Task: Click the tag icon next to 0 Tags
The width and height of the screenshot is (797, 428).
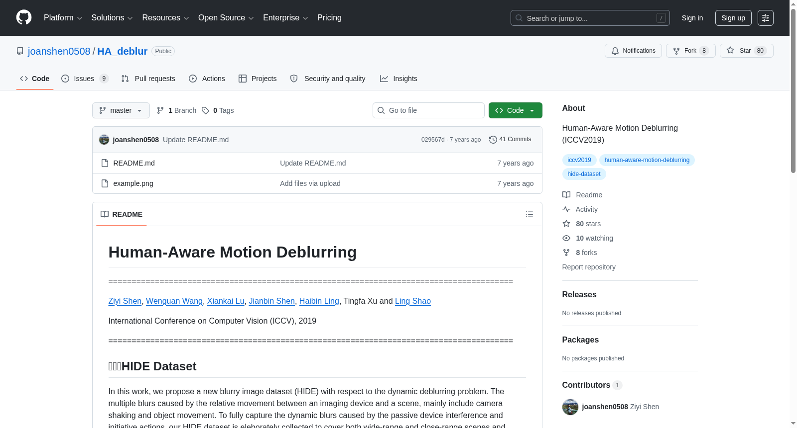Action: coord(205,110)
